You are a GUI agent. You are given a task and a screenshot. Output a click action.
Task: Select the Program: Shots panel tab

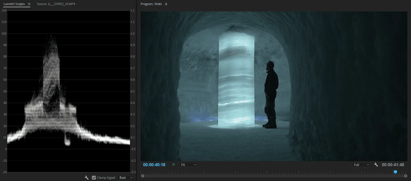pyautogui.click(x=151, y=4)
